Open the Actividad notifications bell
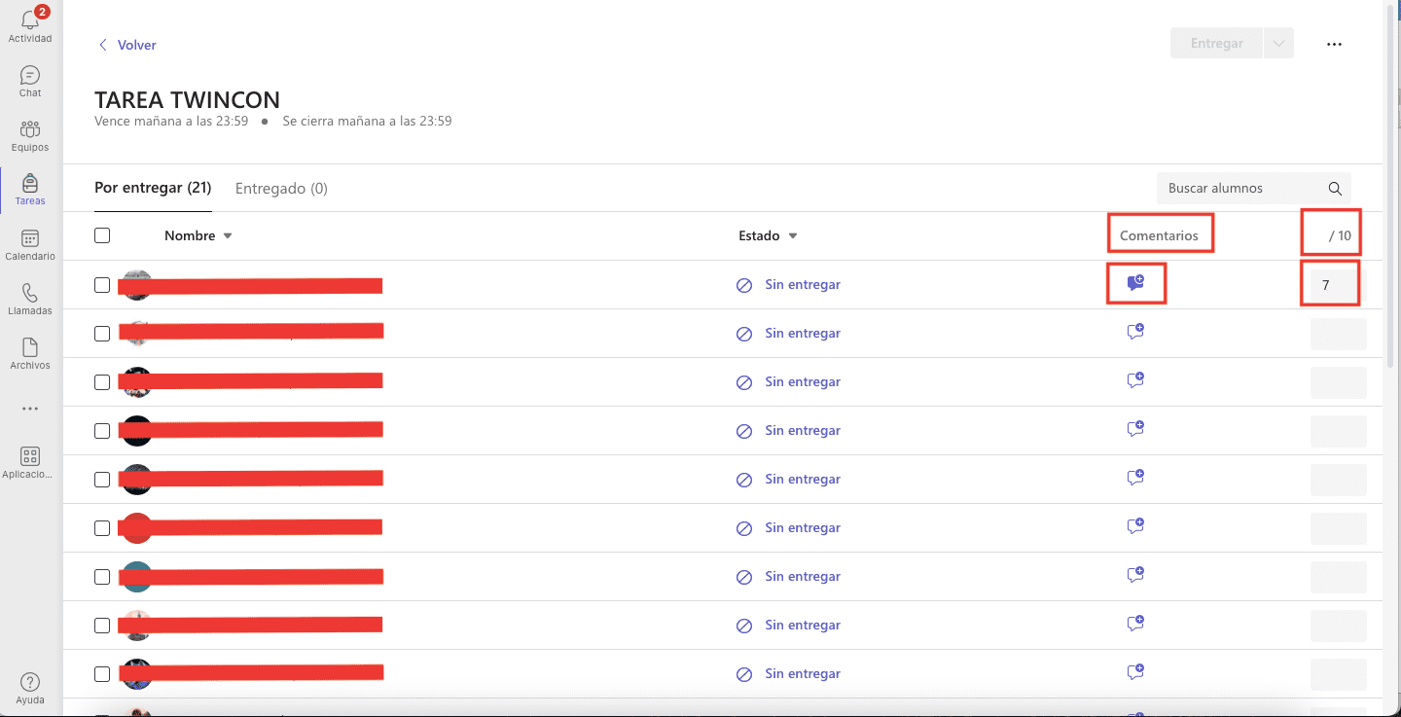The width and height of the screenshot is (1401, 717). (x=29, y=19)
